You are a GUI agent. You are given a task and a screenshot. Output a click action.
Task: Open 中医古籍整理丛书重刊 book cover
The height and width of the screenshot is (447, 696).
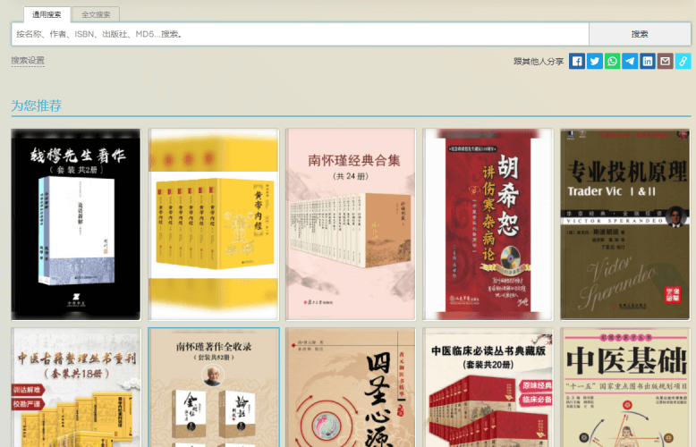pyautogui.click(x=76, y=388)
